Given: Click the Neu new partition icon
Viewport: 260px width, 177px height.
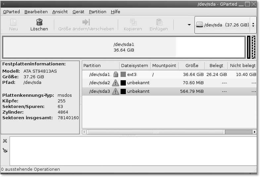Looking at the screenshot, I should pos(13,22).
